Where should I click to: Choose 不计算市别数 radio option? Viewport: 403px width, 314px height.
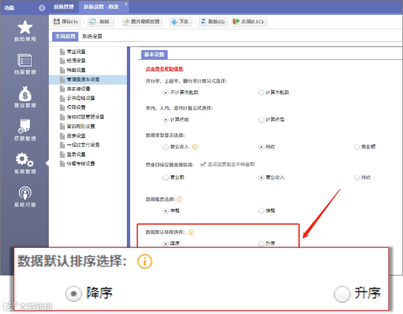(x=166, y=93)
